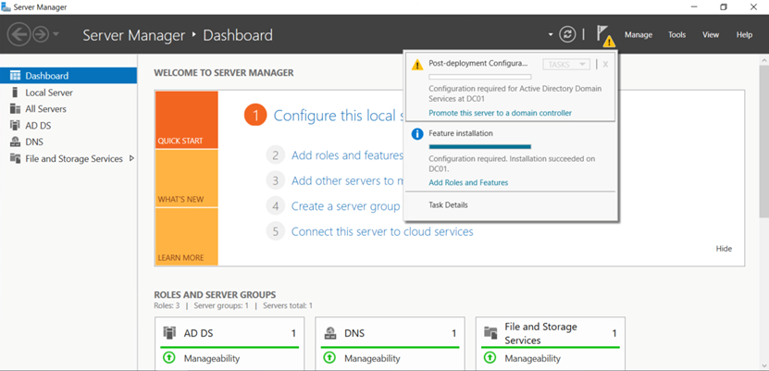Click Add Roles and Features notification link
Screen dimensions: 769x371
tap(468, 182)
